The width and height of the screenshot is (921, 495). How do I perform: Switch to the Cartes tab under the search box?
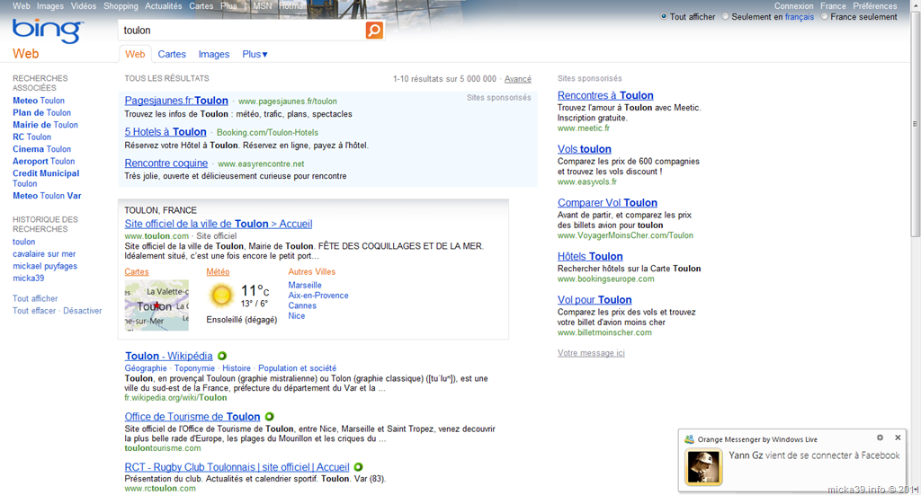click(172, 54)
